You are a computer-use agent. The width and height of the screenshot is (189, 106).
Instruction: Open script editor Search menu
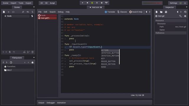tap(53, 12)
